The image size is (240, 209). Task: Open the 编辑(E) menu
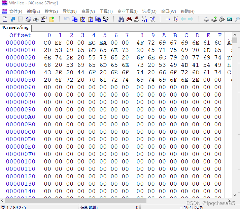[33, 11]
